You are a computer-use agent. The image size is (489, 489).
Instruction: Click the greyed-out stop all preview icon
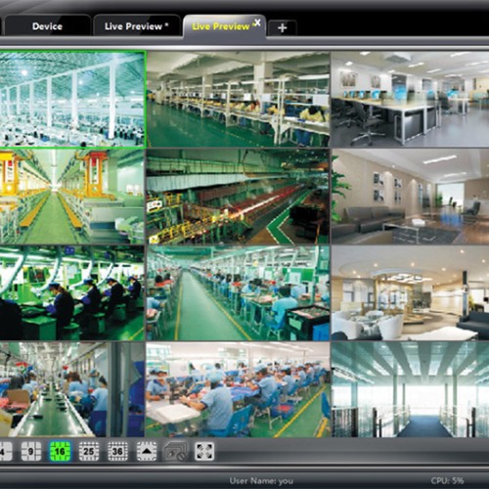point(175,452)
